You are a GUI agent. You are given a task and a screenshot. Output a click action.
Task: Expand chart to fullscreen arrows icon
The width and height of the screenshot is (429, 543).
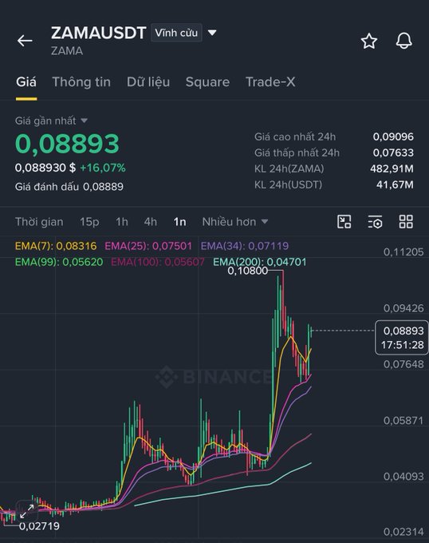(27, 511)
